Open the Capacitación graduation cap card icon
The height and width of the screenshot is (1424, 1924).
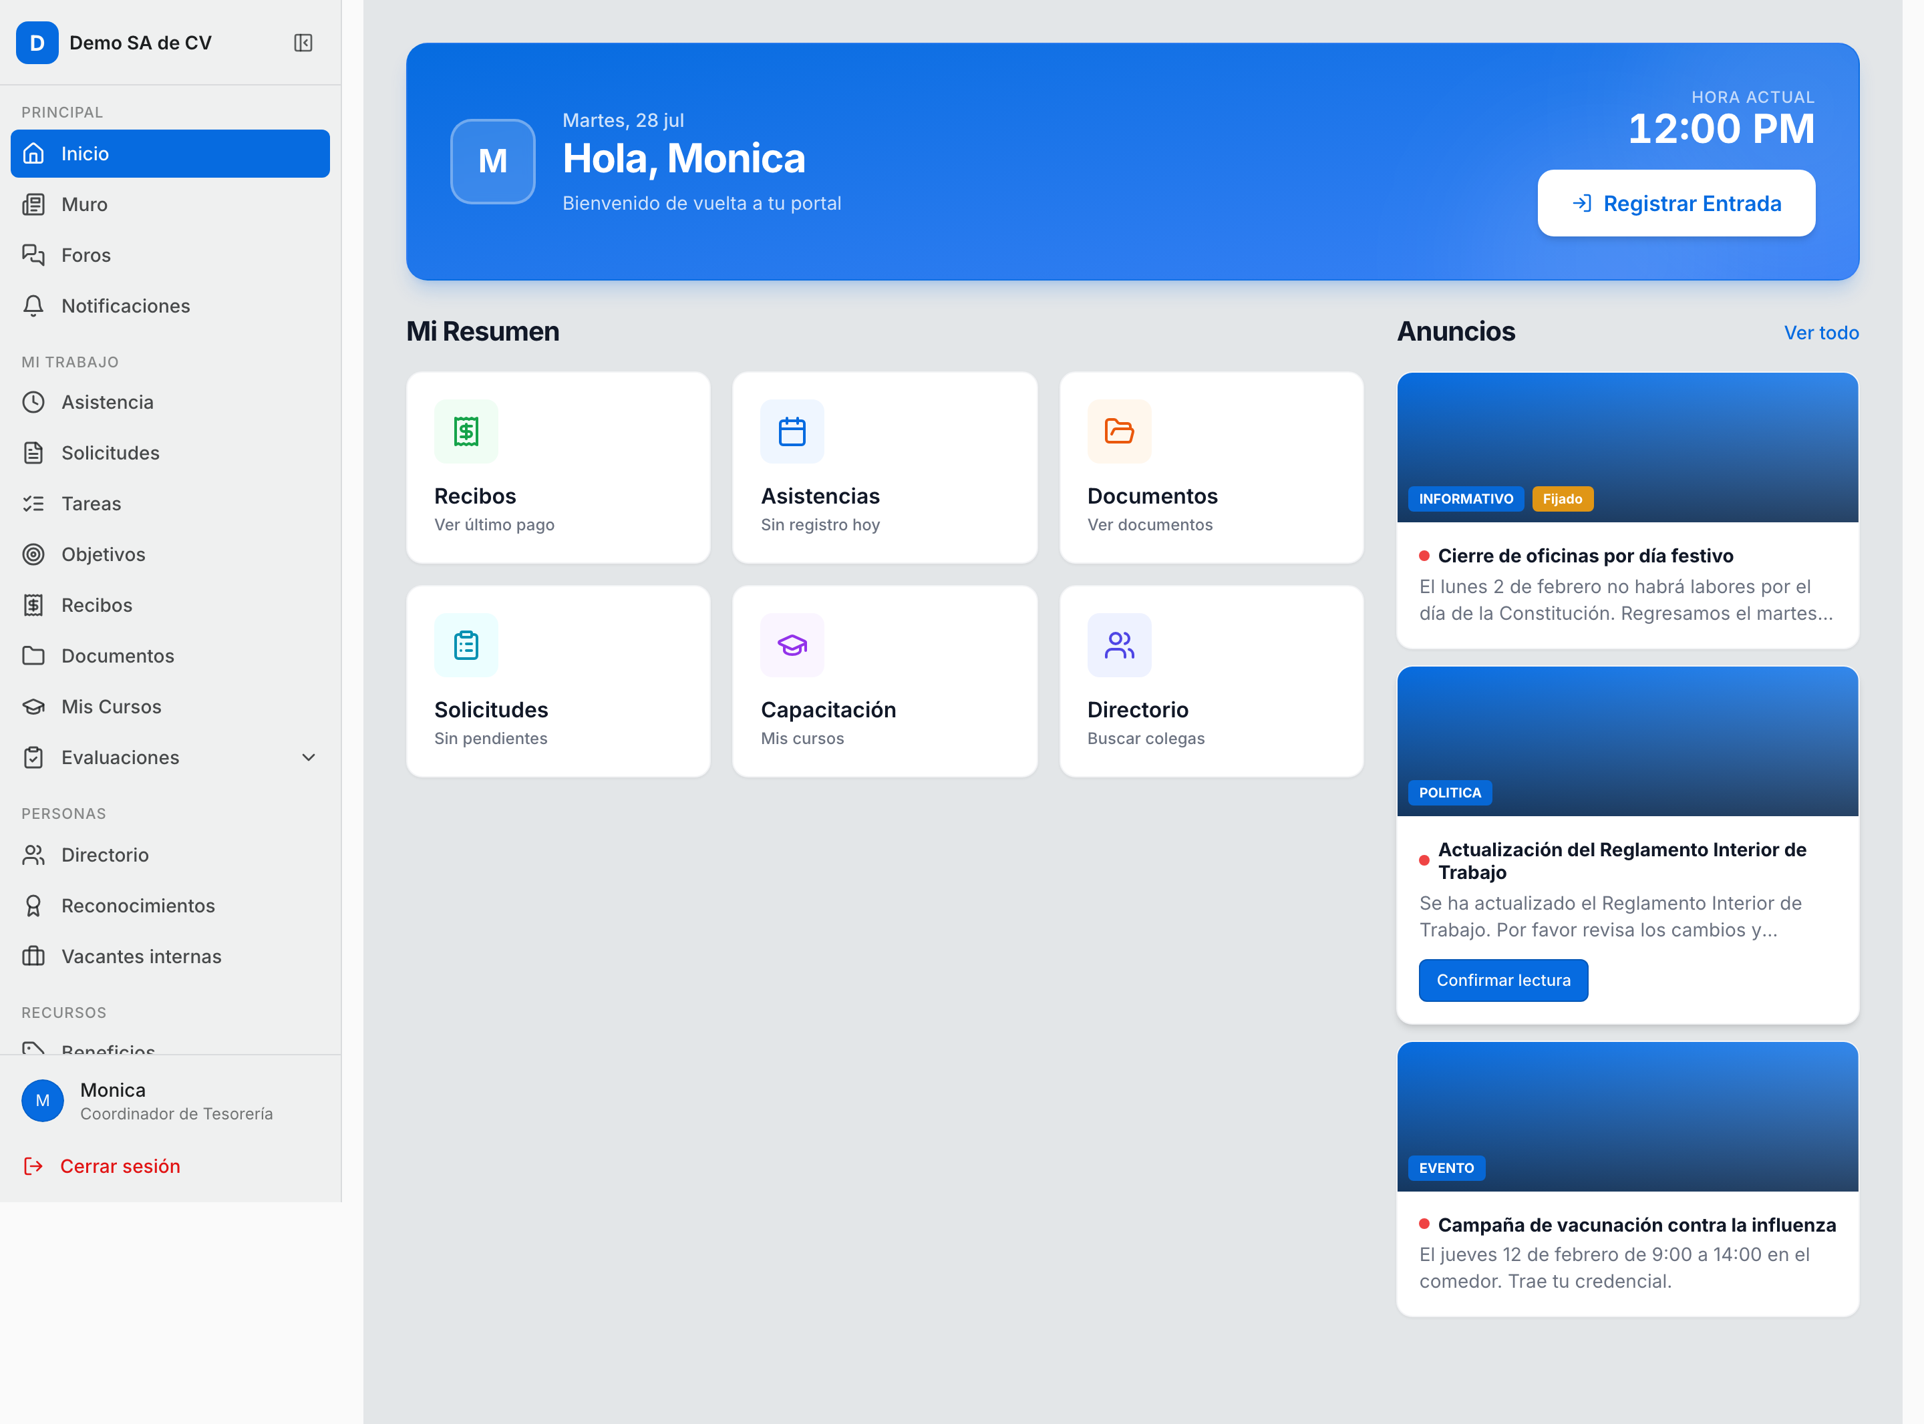[x=792, y=645]
